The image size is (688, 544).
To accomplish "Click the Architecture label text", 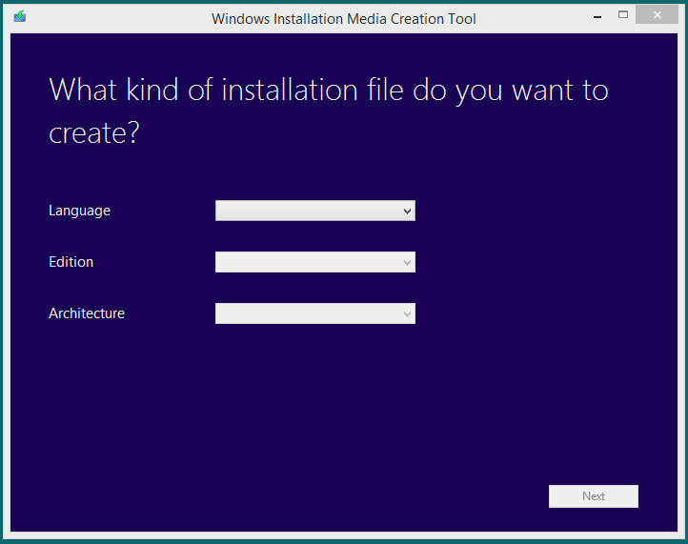I will click(87, 313).
